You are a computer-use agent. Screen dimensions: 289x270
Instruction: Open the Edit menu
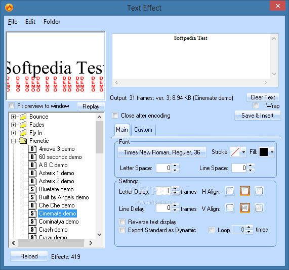(30, 22)
